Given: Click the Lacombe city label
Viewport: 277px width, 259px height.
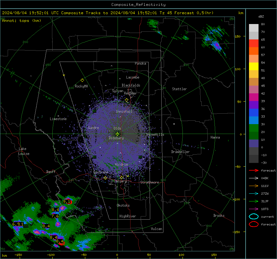Looking at the screenshot, I should (133, 77).
